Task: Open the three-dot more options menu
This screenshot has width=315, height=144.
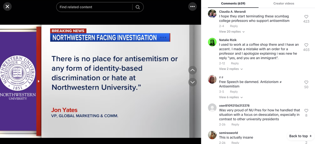Action: point(192,7)
